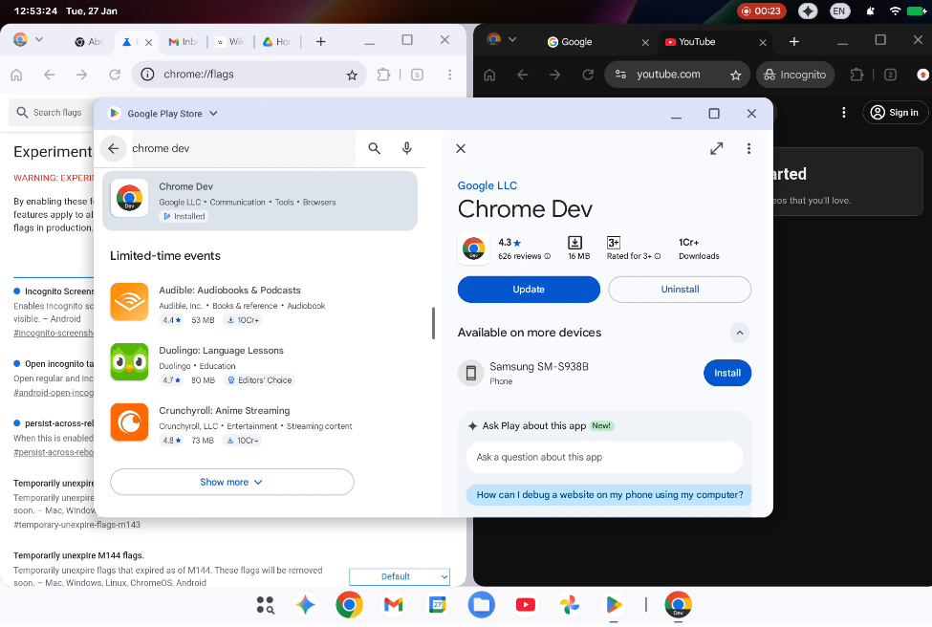Viewport: 932px width, 627px height.
Task: Click the Incognito indicator chip
Action: [795, 75]
